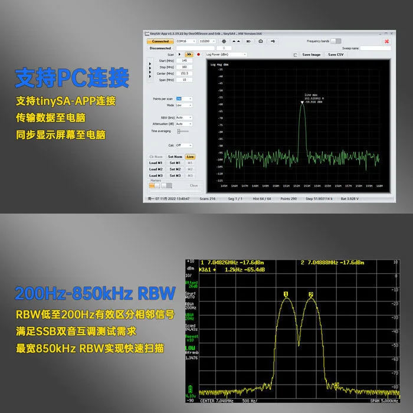Click marker 1 on the lower device screen
The image size is (413, 413).
point(286,294)
